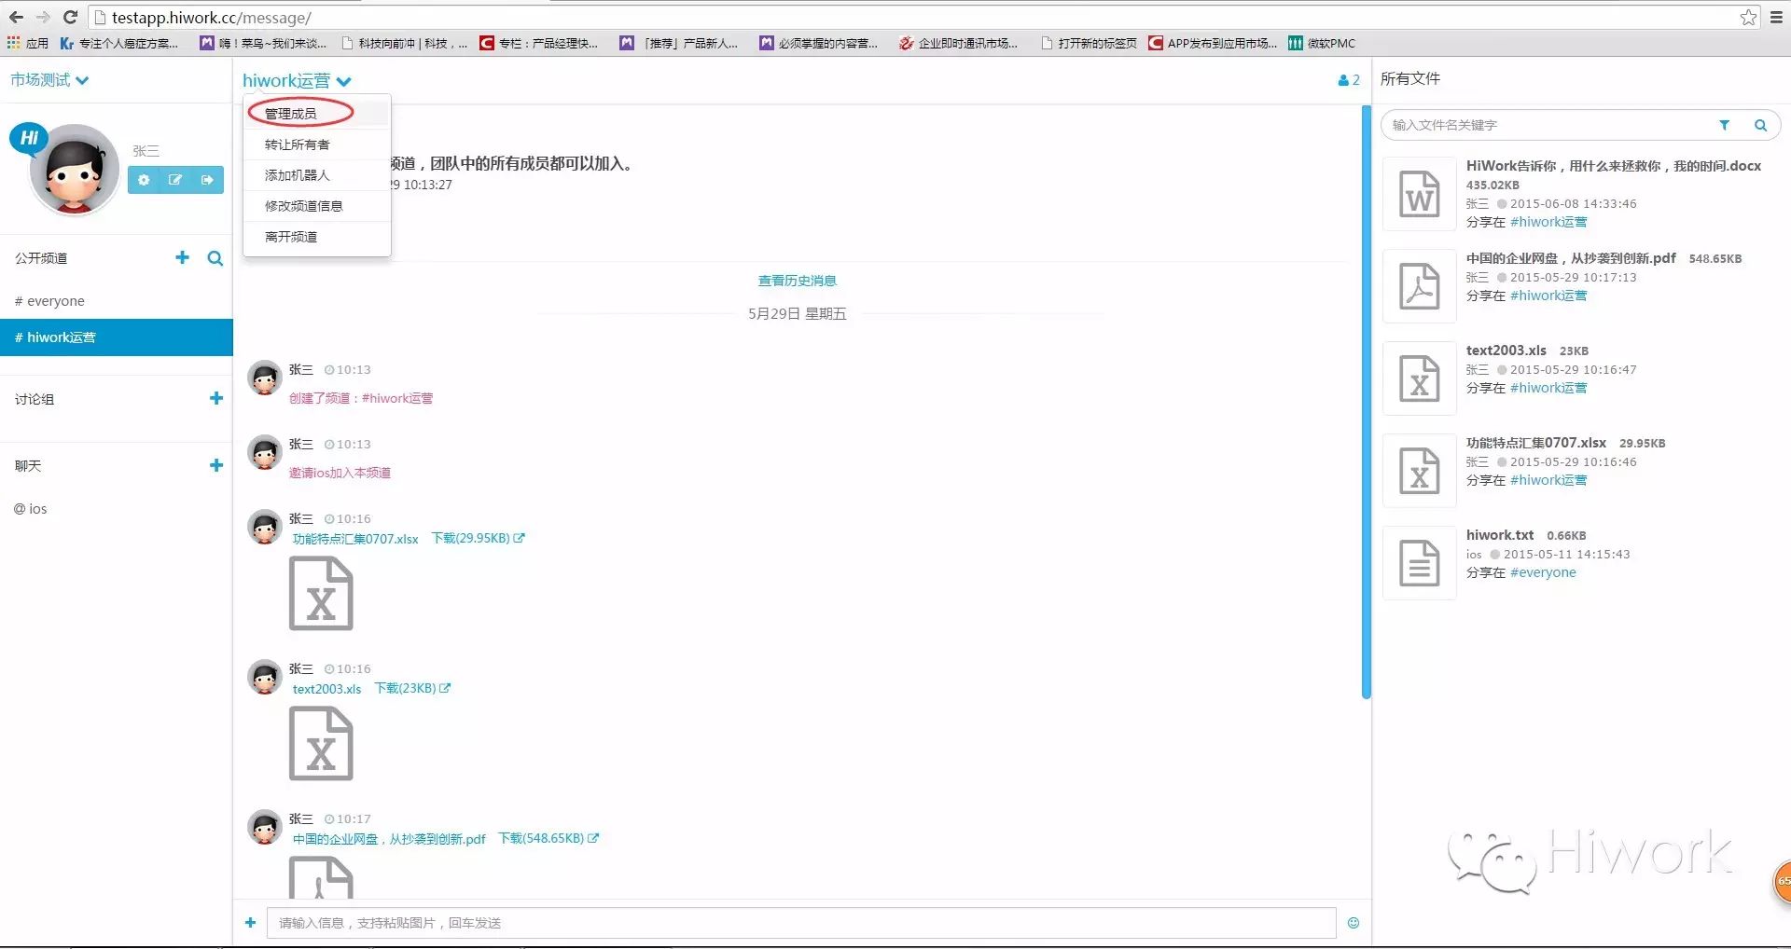Open the 微软PMC bookmark
This screenshot has width=1791, height=949.
[x=1322, y=43]
